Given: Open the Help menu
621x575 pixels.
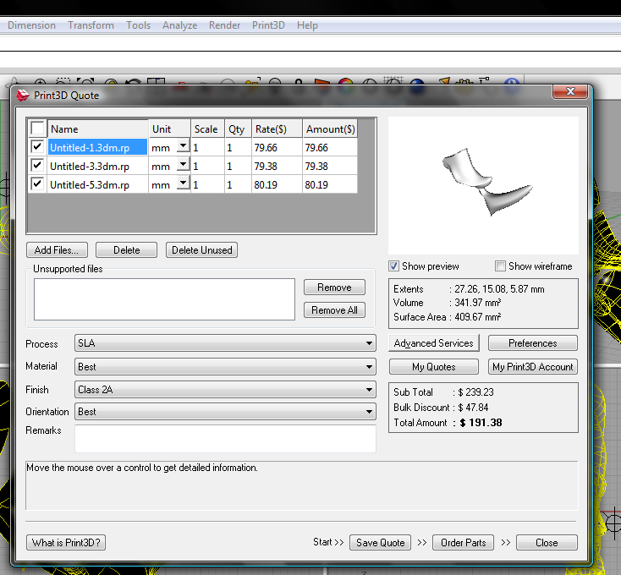Looking at the screenshot, I should 307,25.
